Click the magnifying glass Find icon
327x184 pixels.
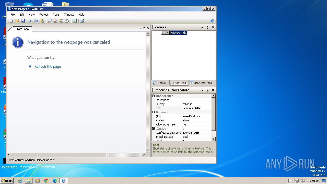click(50, 21)
